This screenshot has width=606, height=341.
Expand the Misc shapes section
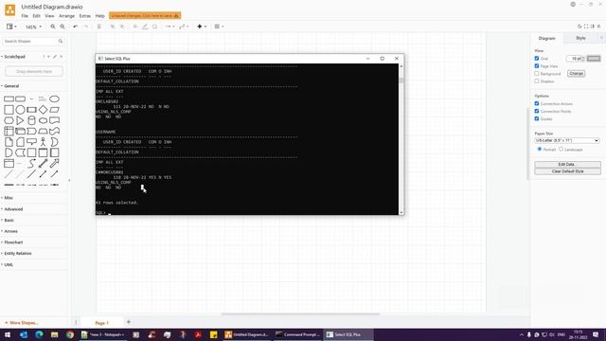9,198
